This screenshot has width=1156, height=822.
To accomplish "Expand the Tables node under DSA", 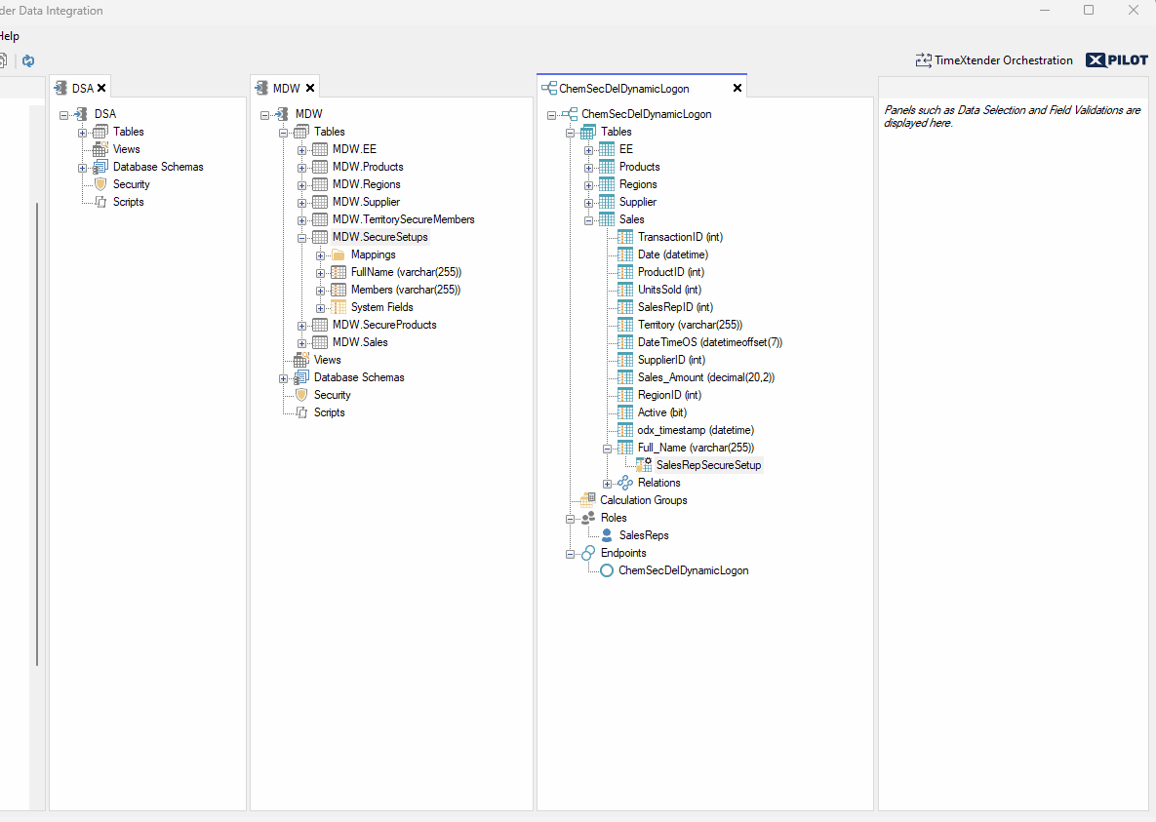I will pyautogui.click(x=83, y=133).
